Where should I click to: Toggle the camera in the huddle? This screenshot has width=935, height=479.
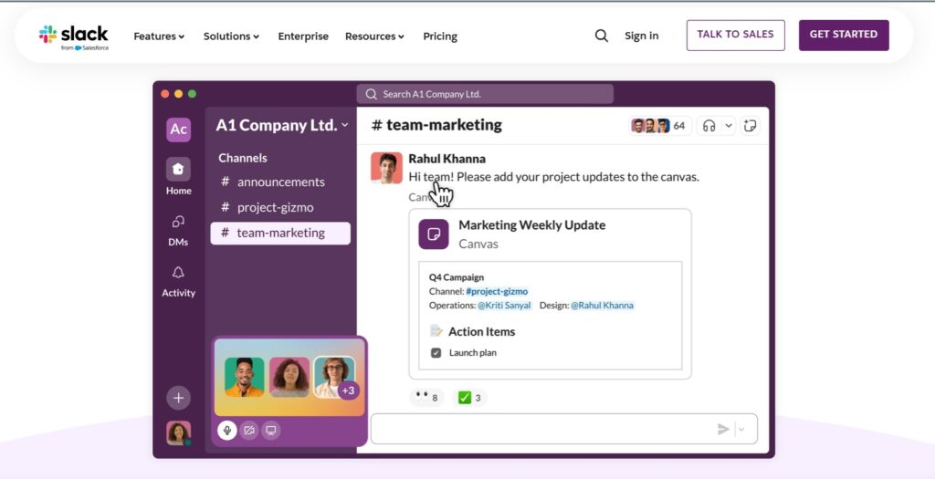point(248,430)
